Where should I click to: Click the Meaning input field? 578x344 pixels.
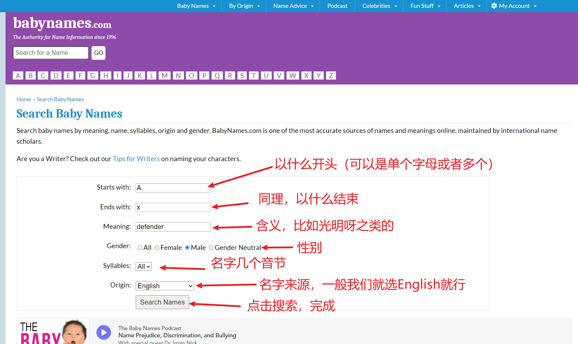click(173, 227)
